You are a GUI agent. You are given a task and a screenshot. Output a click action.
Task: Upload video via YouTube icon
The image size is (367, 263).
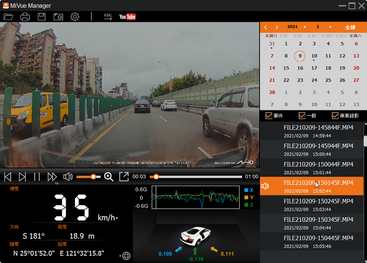click(127, 17)
